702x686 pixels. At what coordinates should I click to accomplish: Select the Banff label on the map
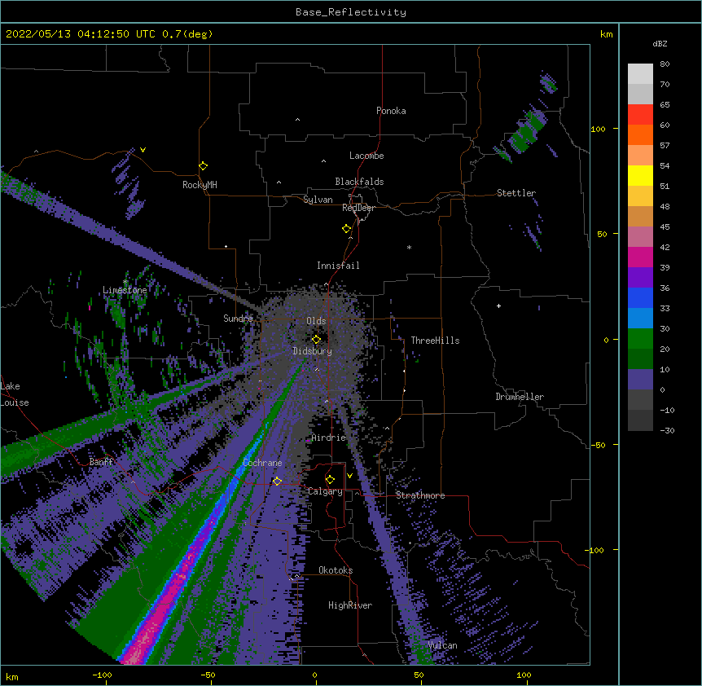click(x=101, y=462)
